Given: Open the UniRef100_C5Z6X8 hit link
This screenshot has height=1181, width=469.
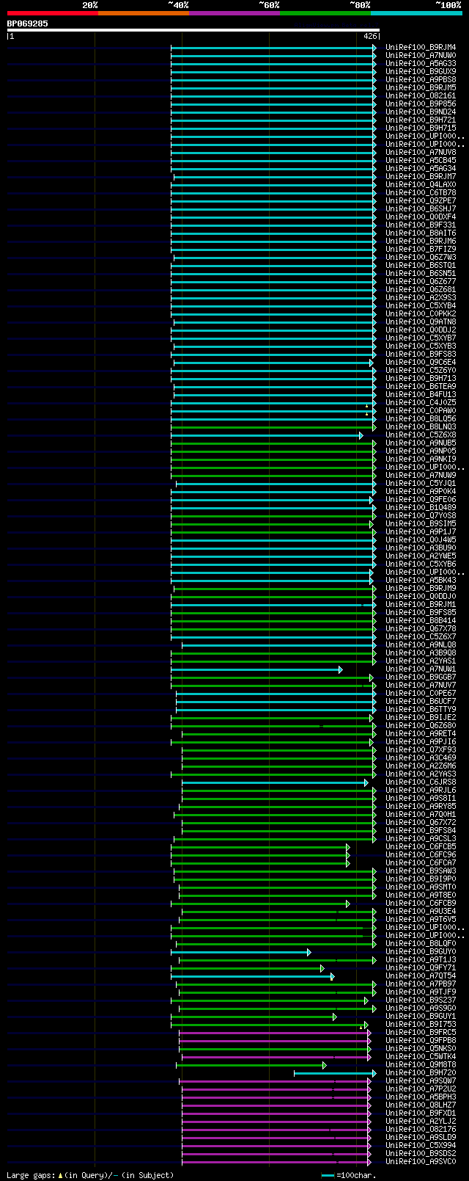Looking at the screenshot, I should coord(421,435).
